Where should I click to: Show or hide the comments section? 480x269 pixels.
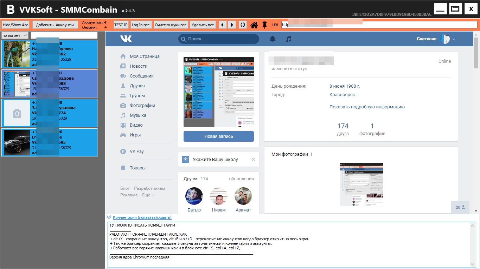[x=142, y=217]
